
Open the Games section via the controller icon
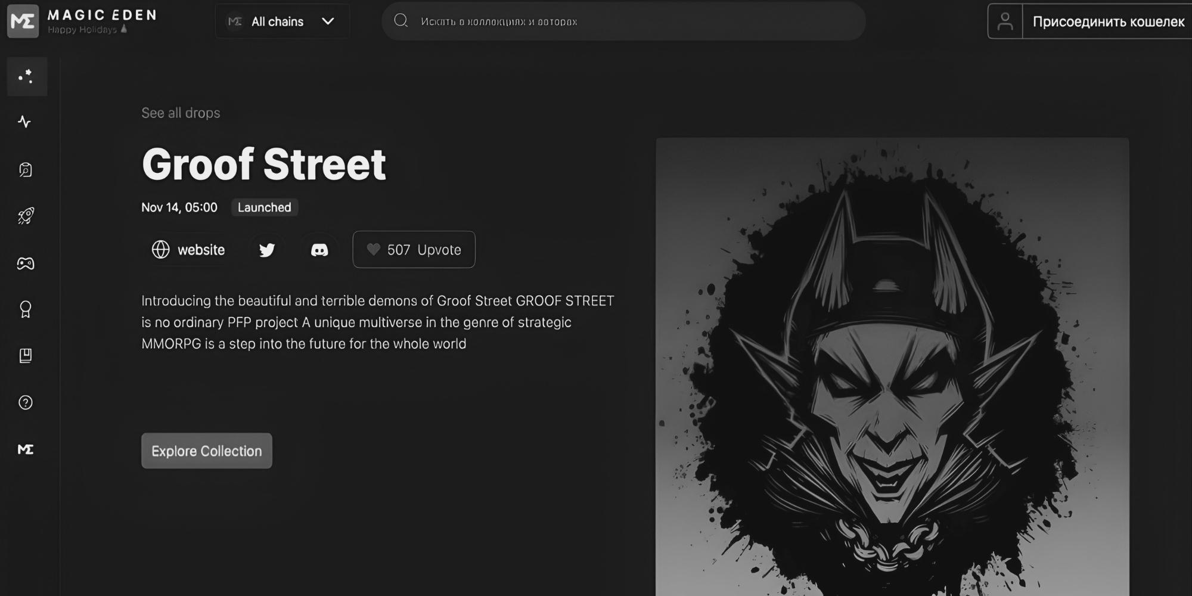pos(26,263)
